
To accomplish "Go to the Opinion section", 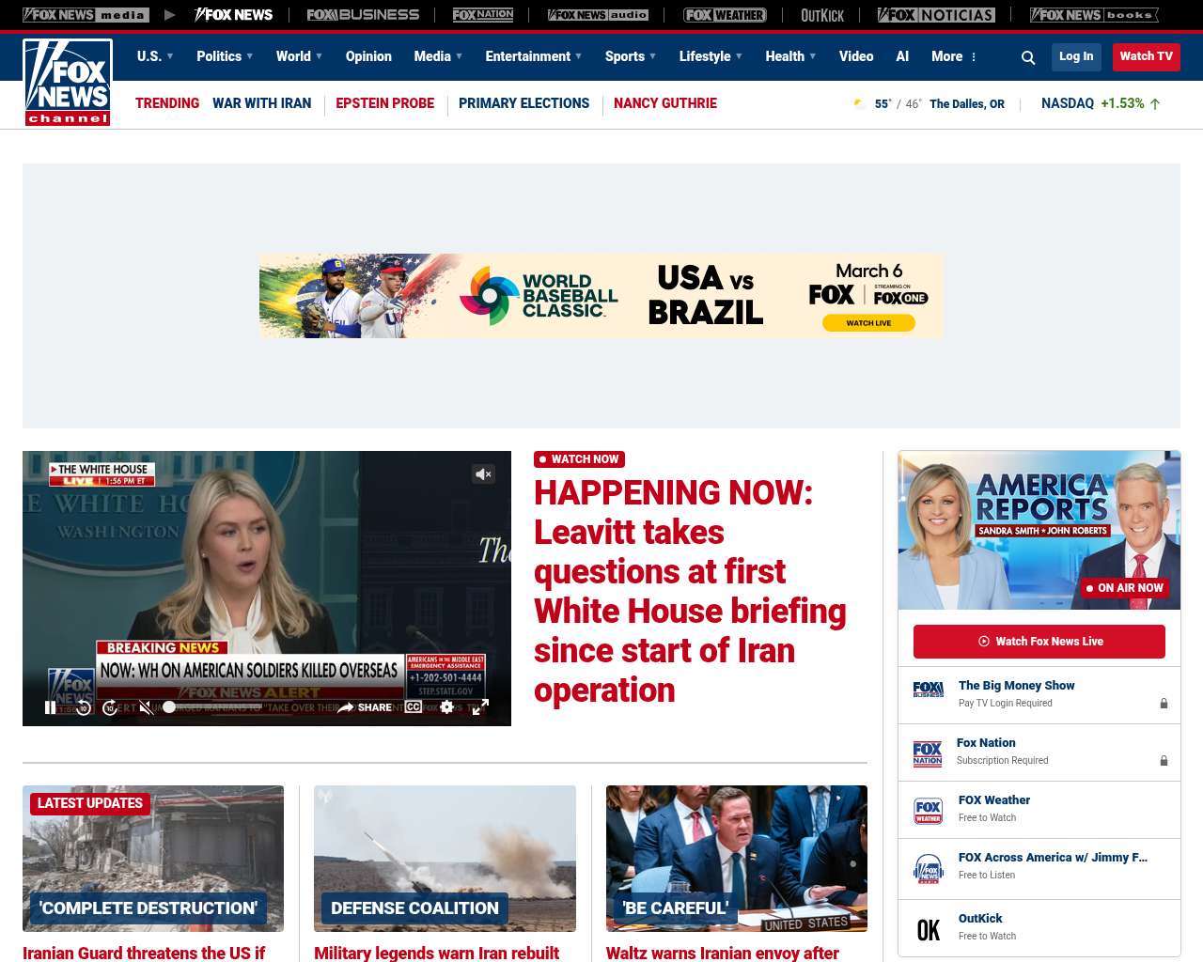I will (x=368, y=56).
